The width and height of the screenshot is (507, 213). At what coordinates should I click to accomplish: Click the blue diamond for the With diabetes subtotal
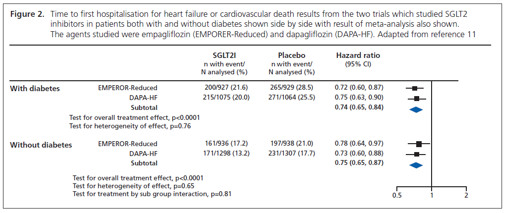416,110
